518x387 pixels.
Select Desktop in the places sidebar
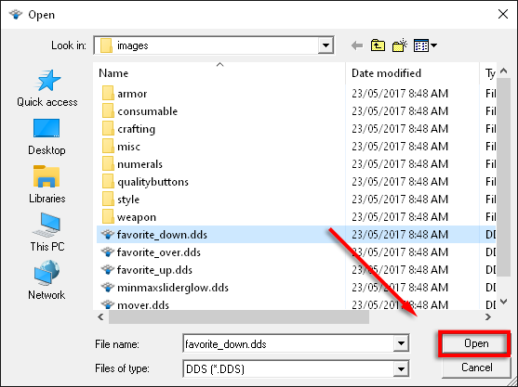[x=46, y=136]
